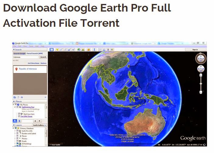214x153 pixels.
Task: Collapse the Sightseeing Tour tree node
Action: coord(15,107)
